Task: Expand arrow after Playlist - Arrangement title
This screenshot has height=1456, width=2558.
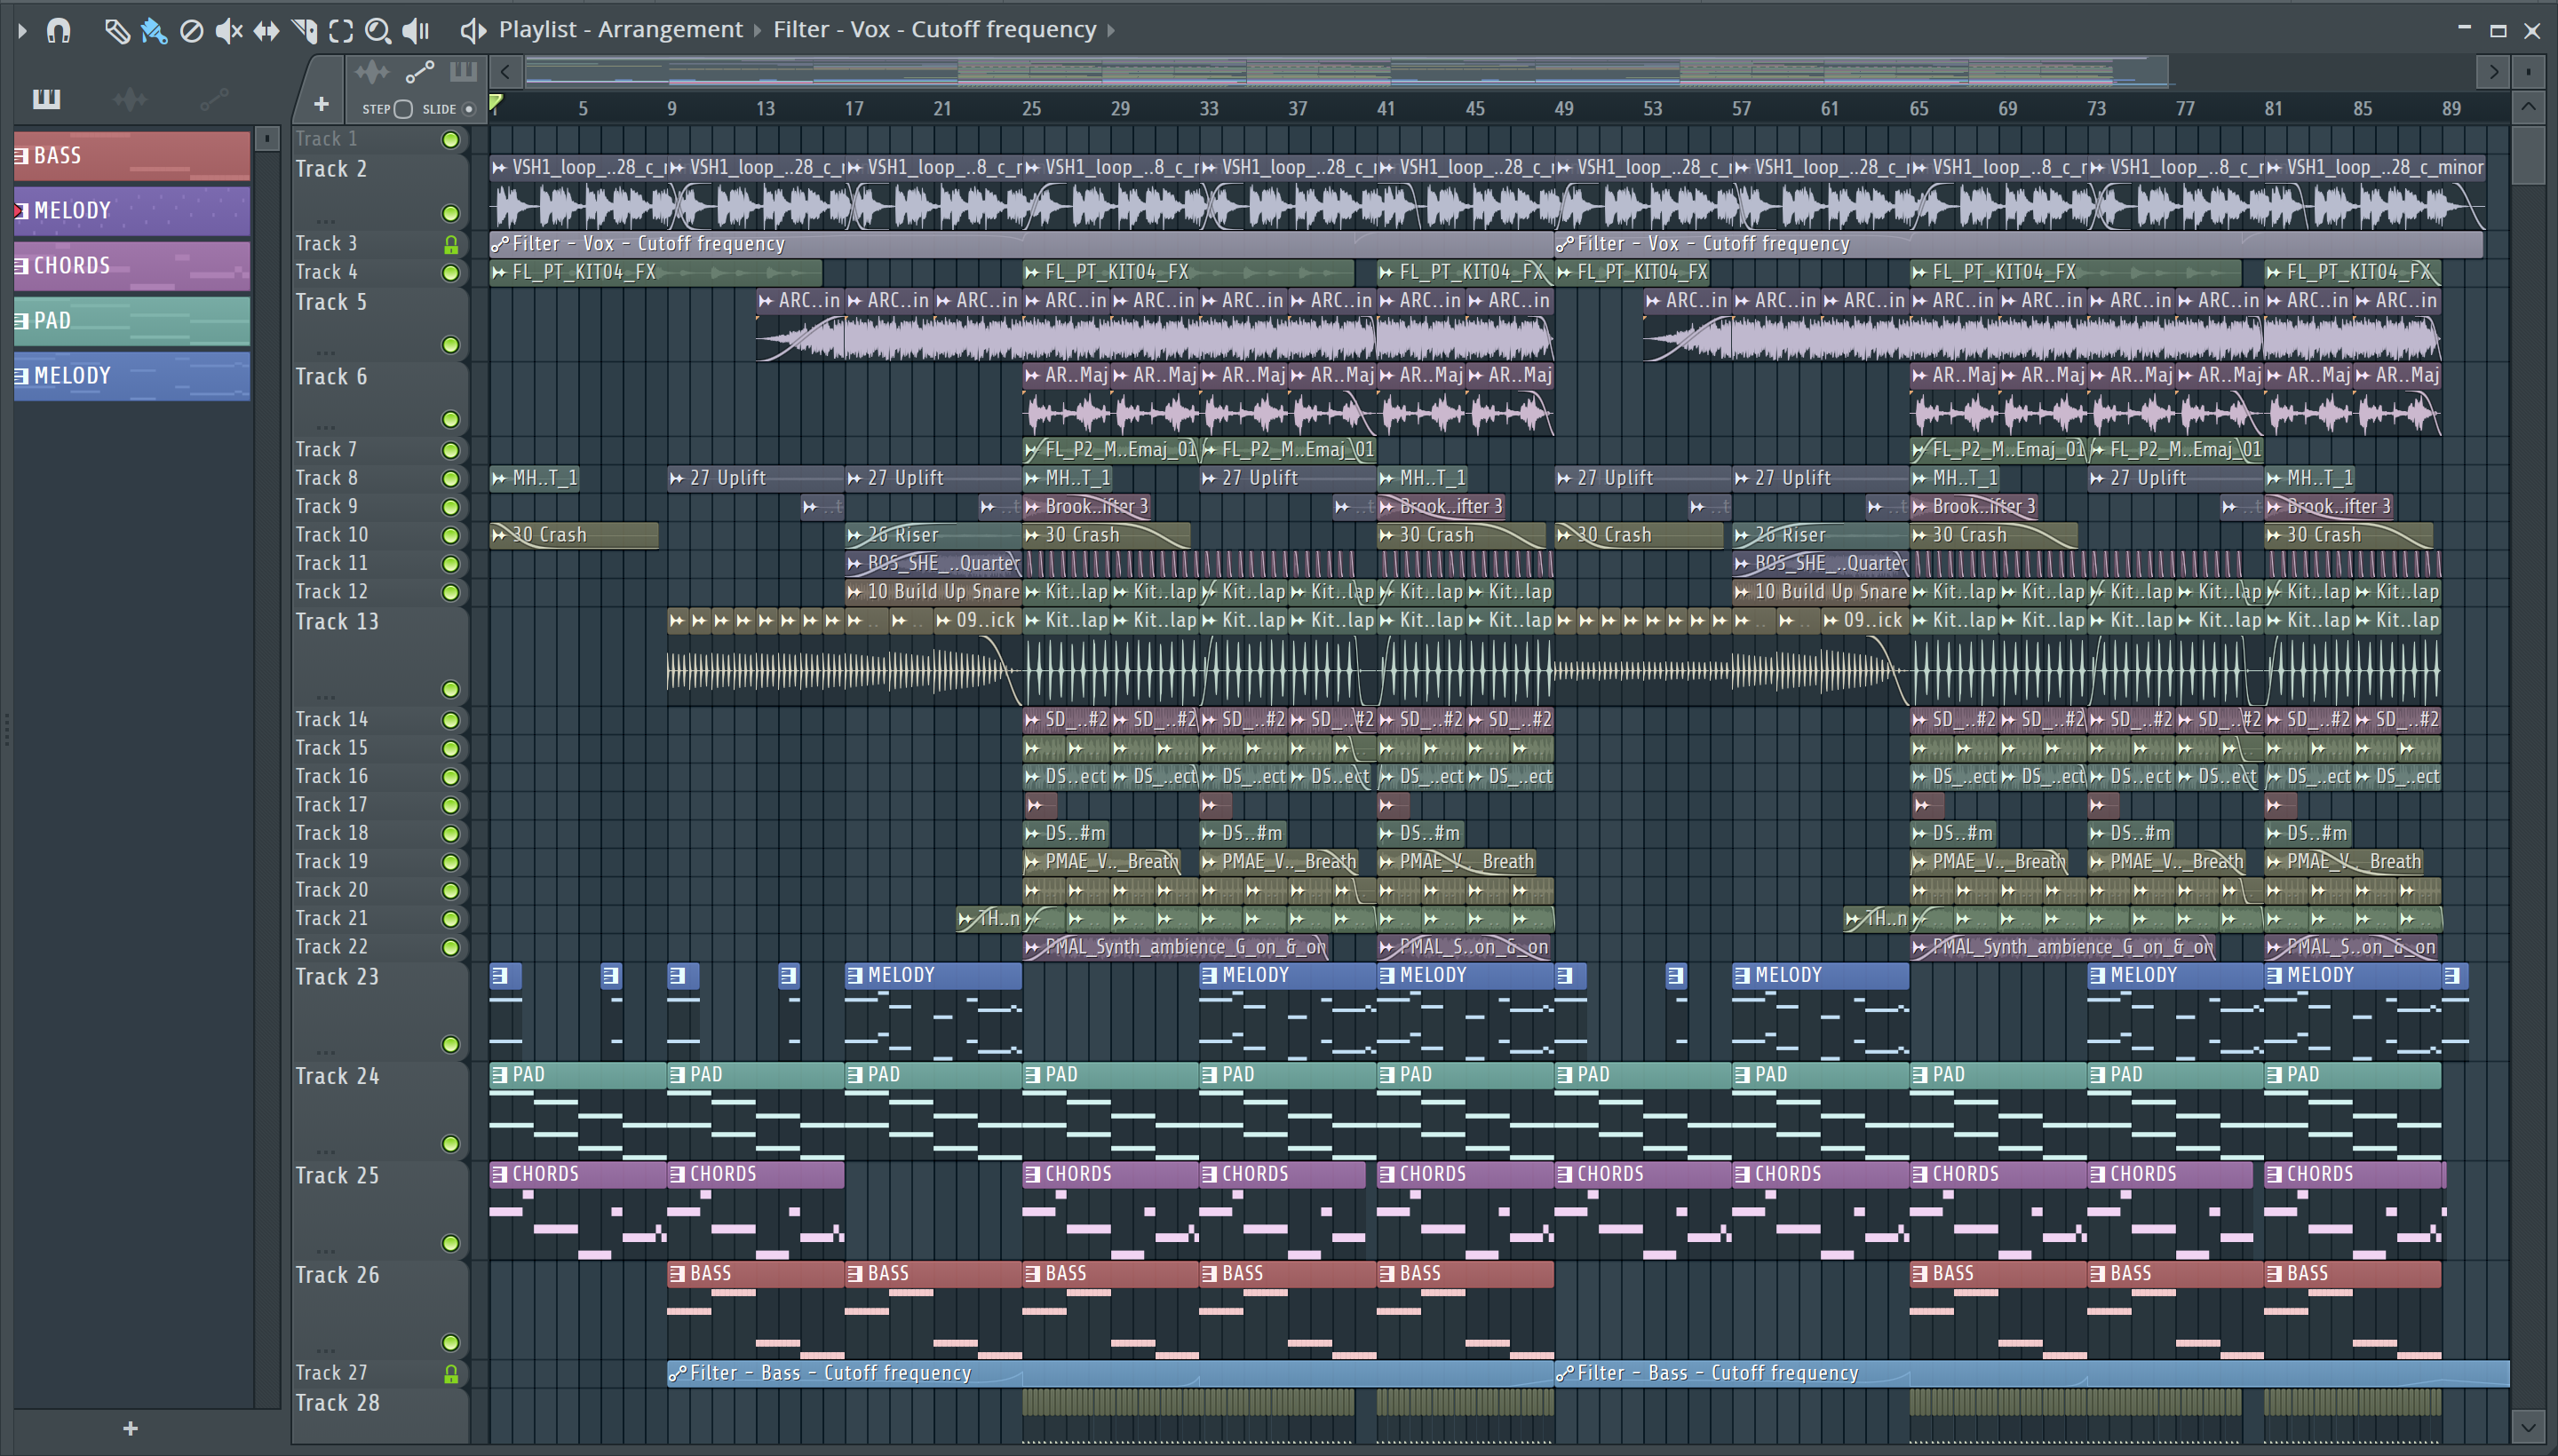Action: (x=758, y=31)
